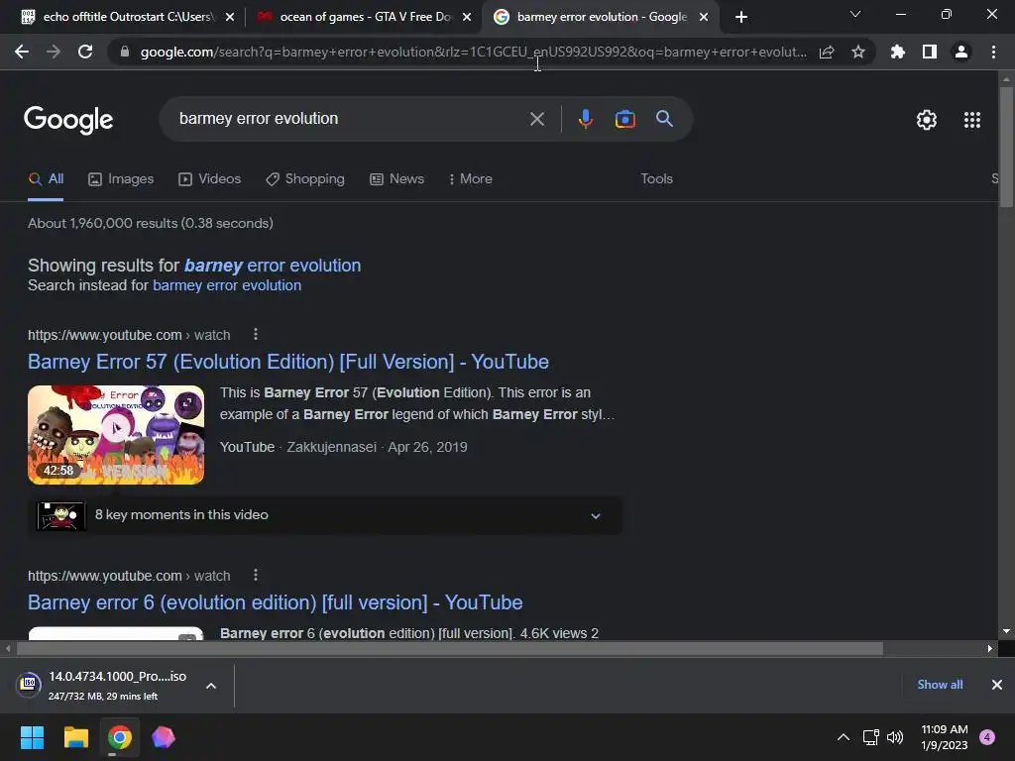Open the Barney Error 57 YouTube link

288,362
